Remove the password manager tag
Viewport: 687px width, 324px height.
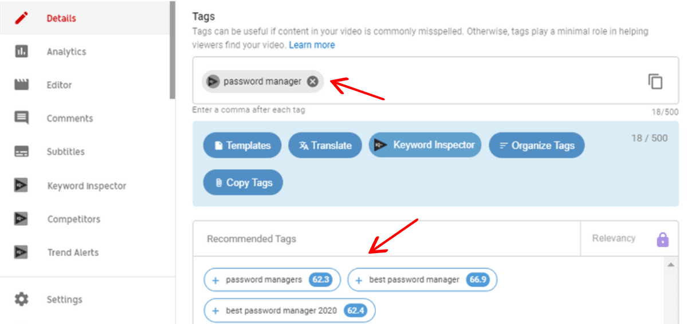tap(312, 82)
